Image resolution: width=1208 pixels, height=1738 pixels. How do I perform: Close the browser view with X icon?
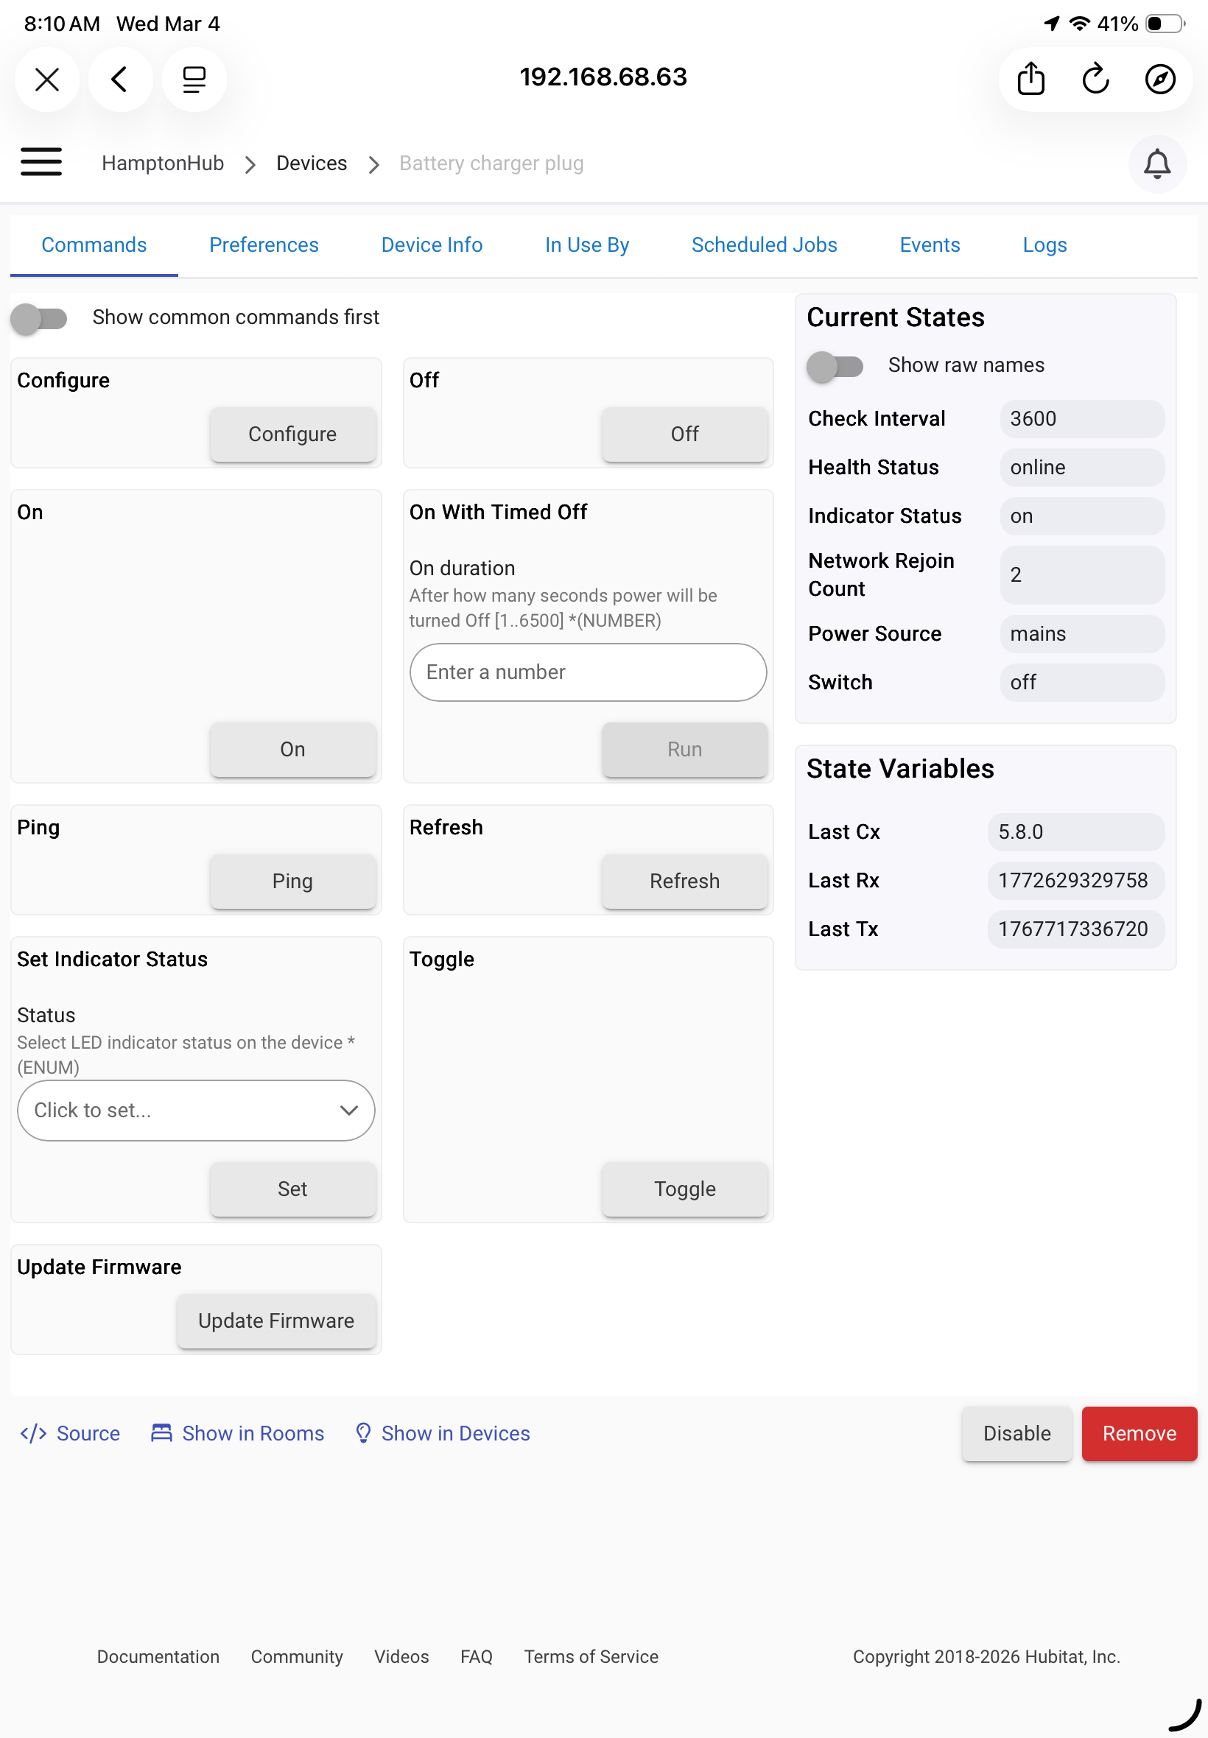(x=47, y=79)
